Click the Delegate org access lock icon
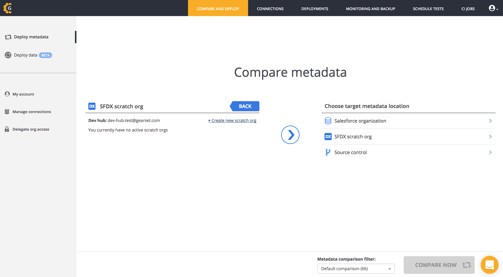This screenshot has width=503, height=277. tap(7, 129)
